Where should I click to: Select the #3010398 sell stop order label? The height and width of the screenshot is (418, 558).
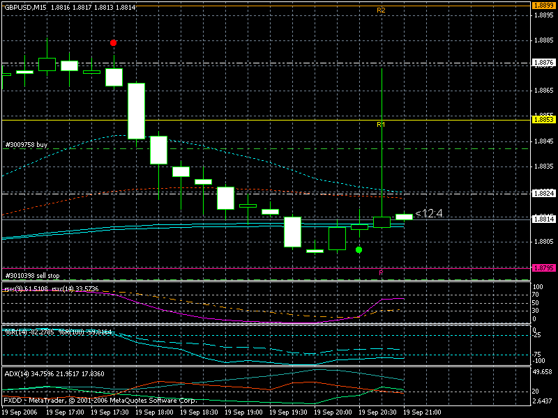32,276
